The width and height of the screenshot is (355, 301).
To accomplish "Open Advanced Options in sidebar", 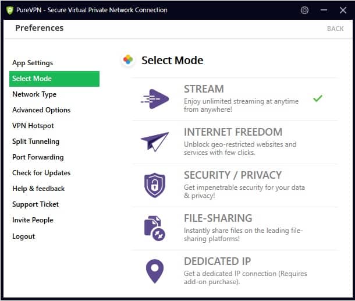I will click(x=41, y=110).
